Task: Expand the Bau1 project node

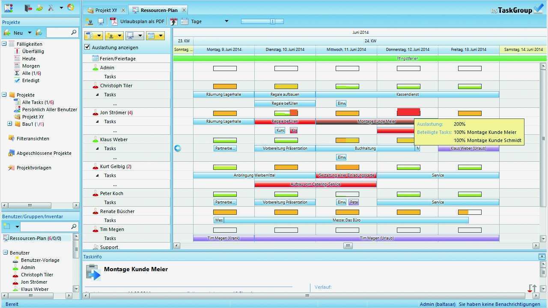Action: 10,124
